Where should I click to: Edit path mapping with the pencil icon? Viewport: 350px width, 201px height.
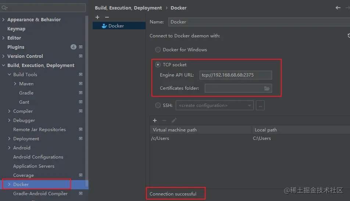[174, 120]
